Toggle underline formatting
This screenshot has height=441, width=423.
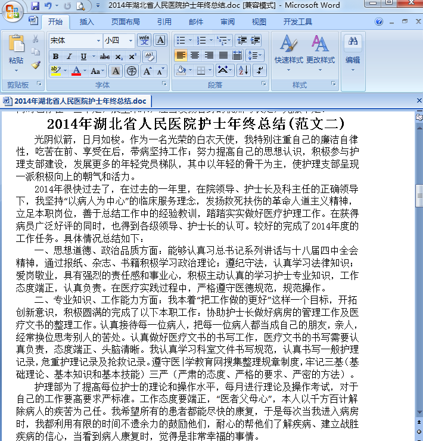83,57
